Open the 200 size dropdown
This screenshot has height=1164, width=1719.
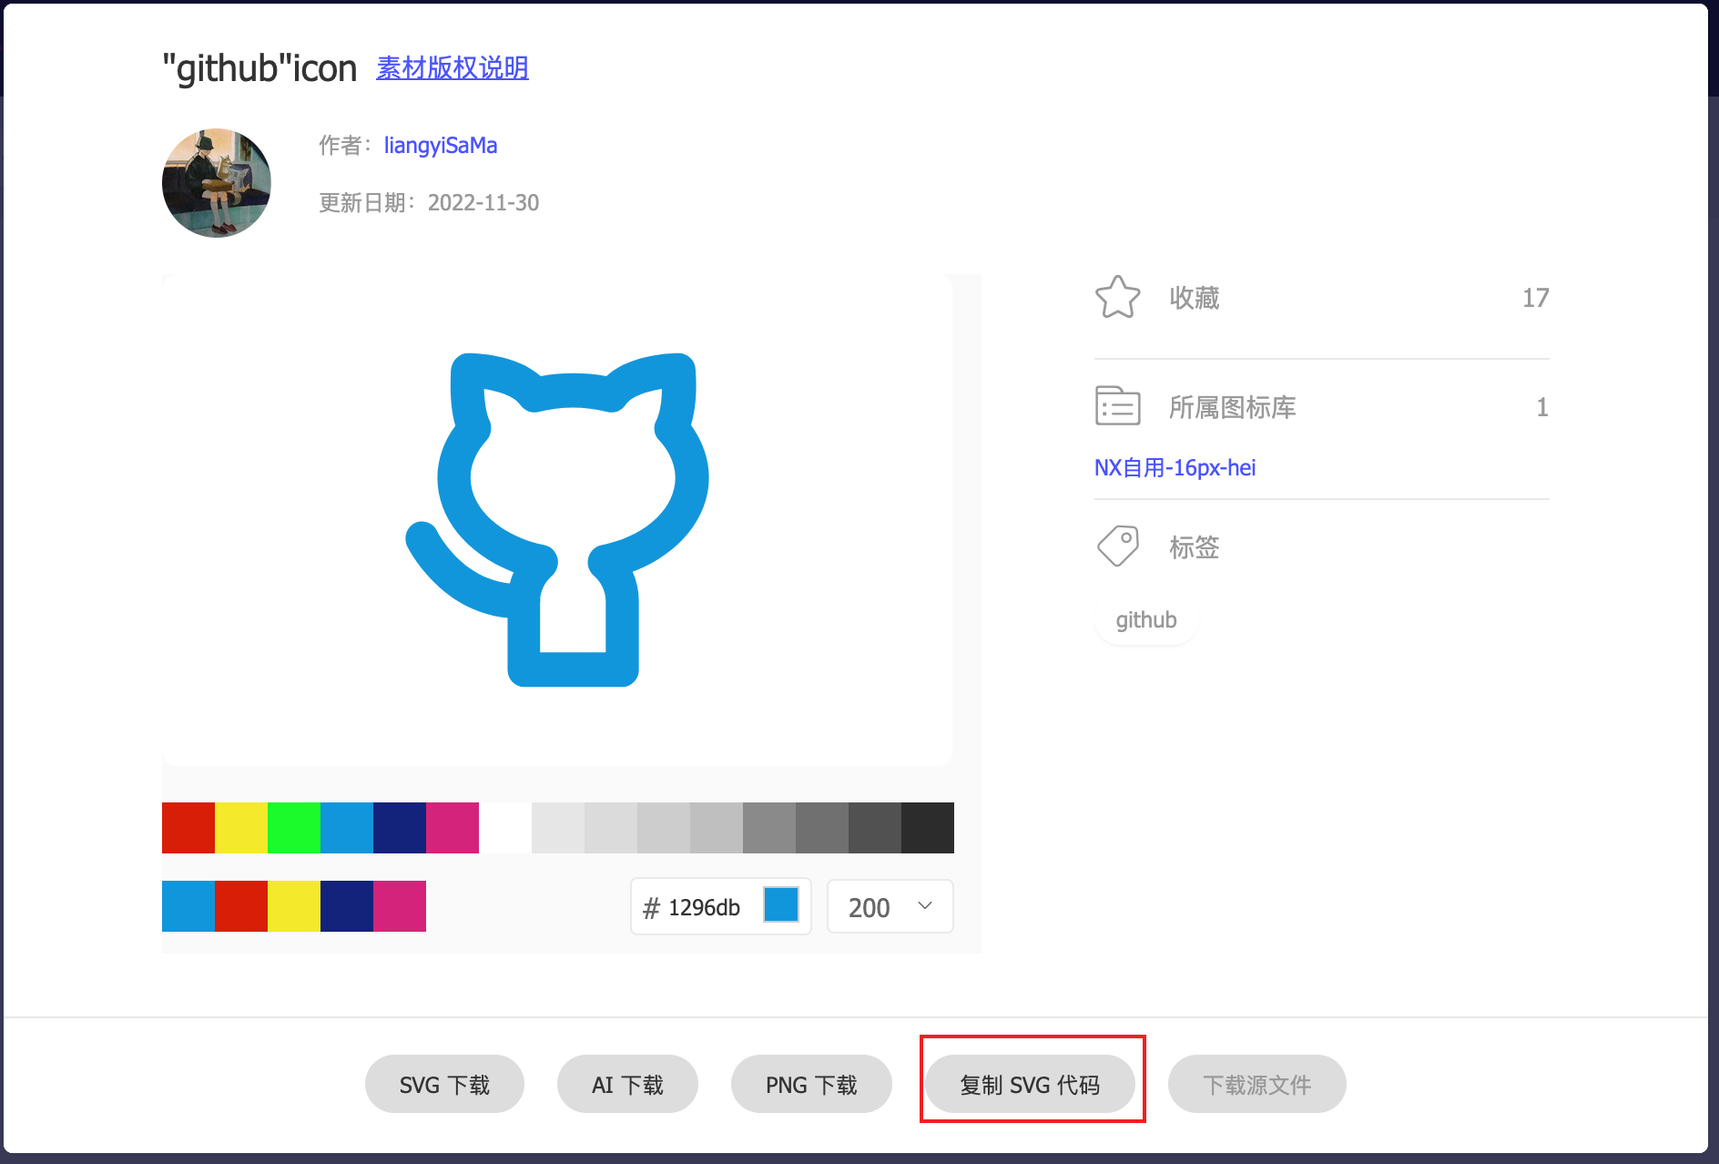(890, 907)
